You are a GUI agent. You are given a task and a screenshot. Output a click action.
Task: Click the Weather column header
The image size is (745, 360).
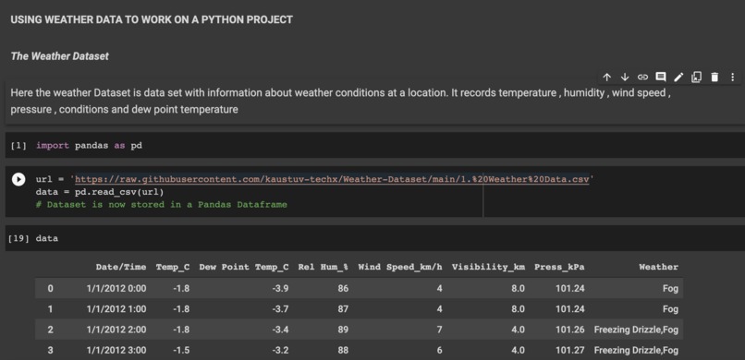[x=658, y=267]
